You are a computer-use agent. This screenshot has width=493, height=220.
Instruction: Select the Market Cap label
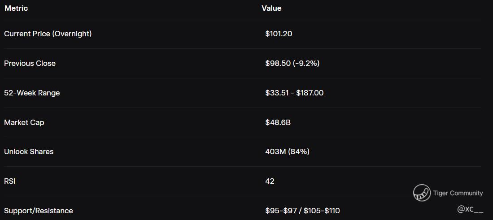tap(24, 122)
